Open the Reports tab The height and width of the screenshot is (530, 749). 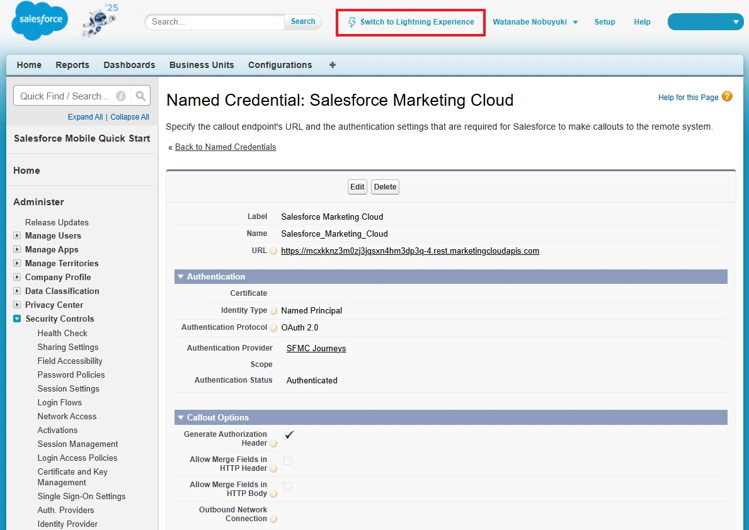pos(72,65)
